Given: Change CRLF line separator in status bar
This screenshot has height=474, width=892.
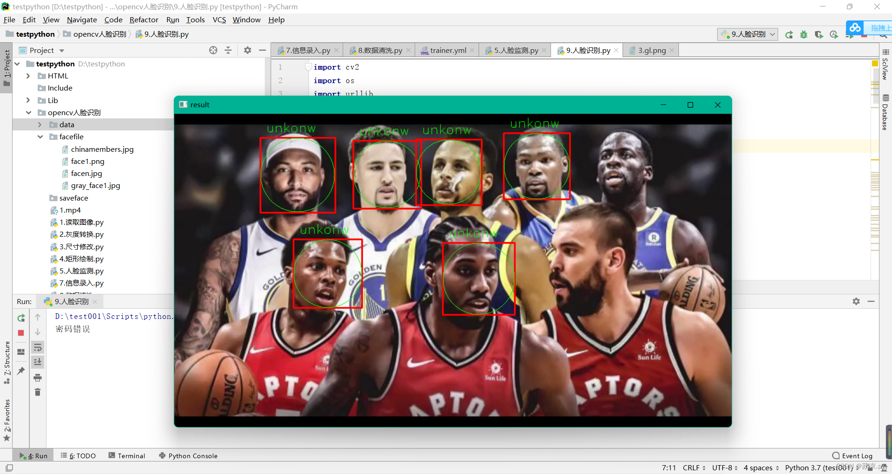Looking at the screenshot, I should 694,468.
